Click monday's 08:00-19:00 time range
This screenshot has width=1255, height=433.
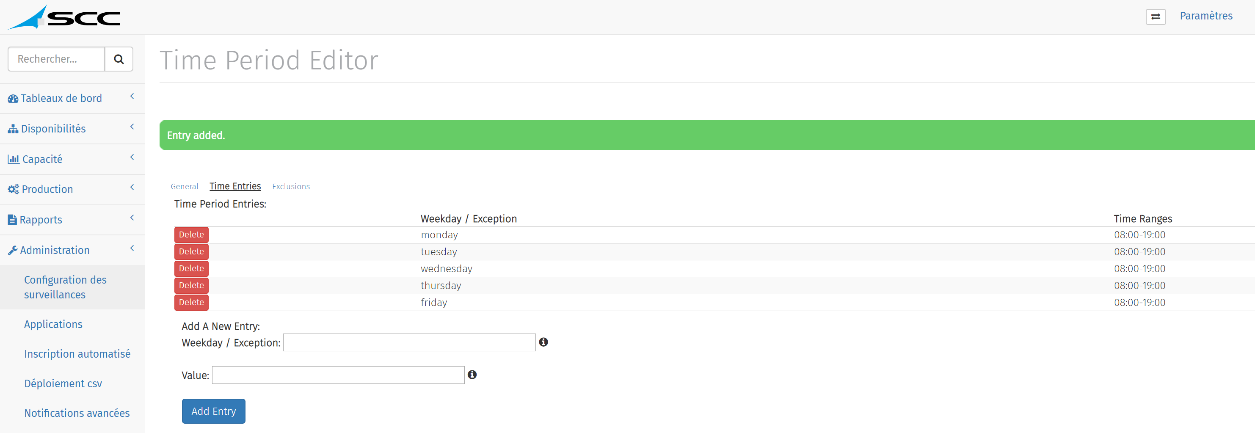tap(1139, 235)
